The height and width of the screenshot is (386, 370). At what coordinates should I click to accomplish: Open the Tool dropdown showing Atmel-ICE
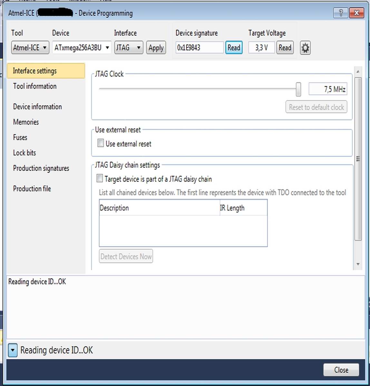30,48
